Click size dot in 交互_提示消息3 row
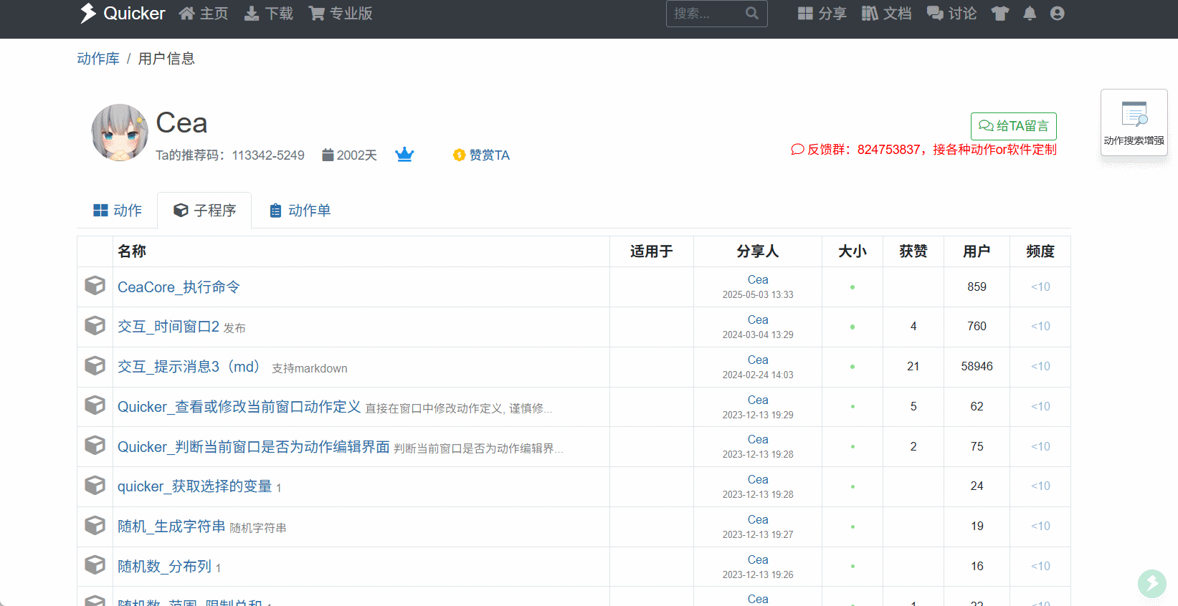The height and width of the screenshot is (606, 1178). pos(852,367)
